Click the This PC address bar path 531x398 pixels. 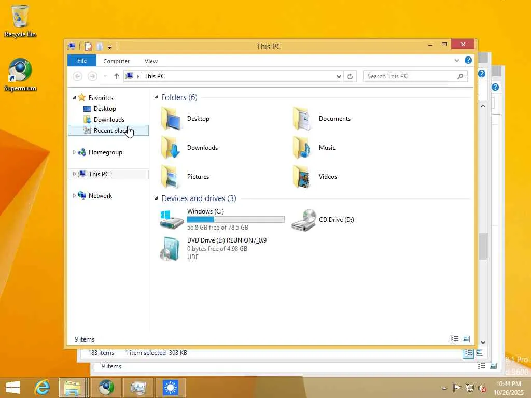155,76
